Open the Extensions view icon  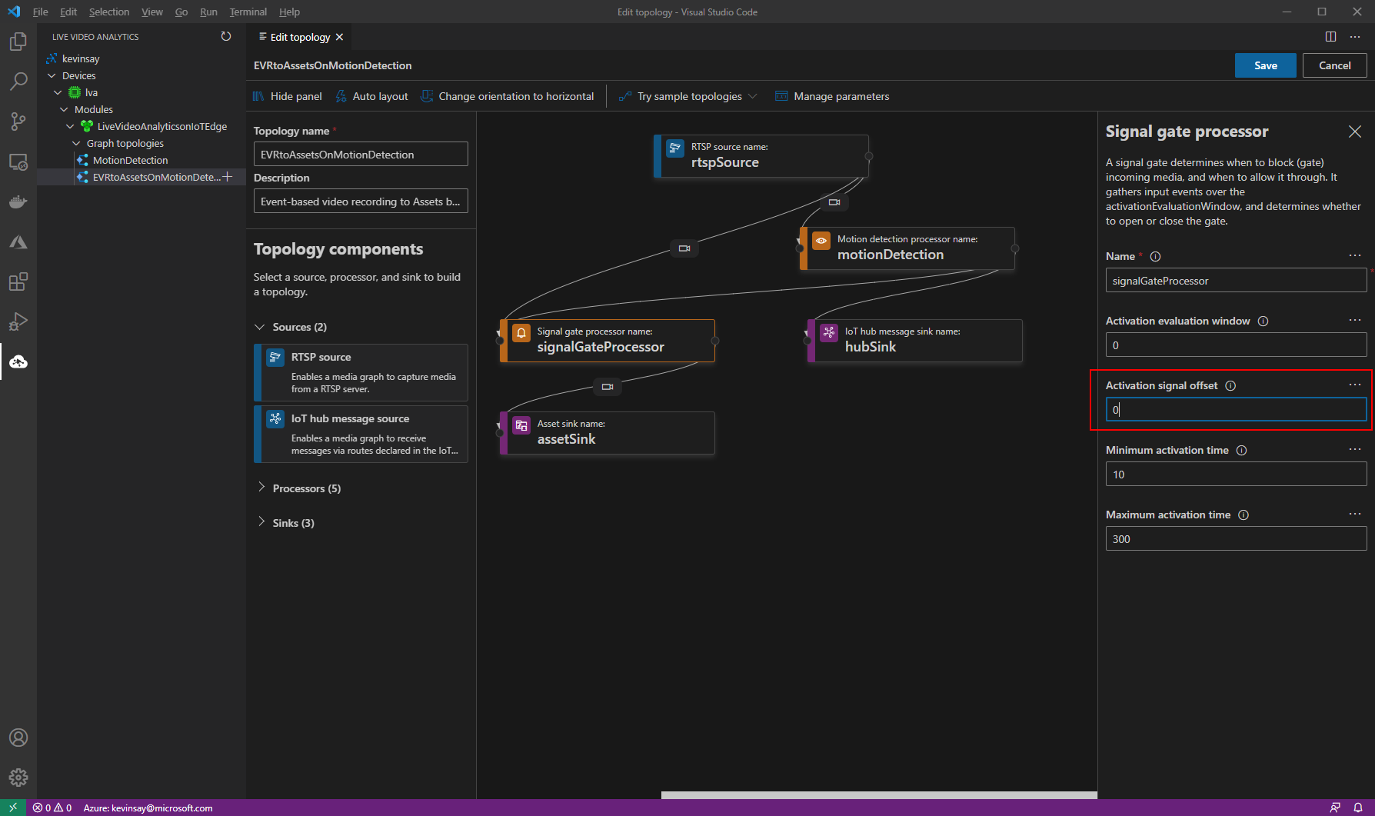click(x=18, y=281)
